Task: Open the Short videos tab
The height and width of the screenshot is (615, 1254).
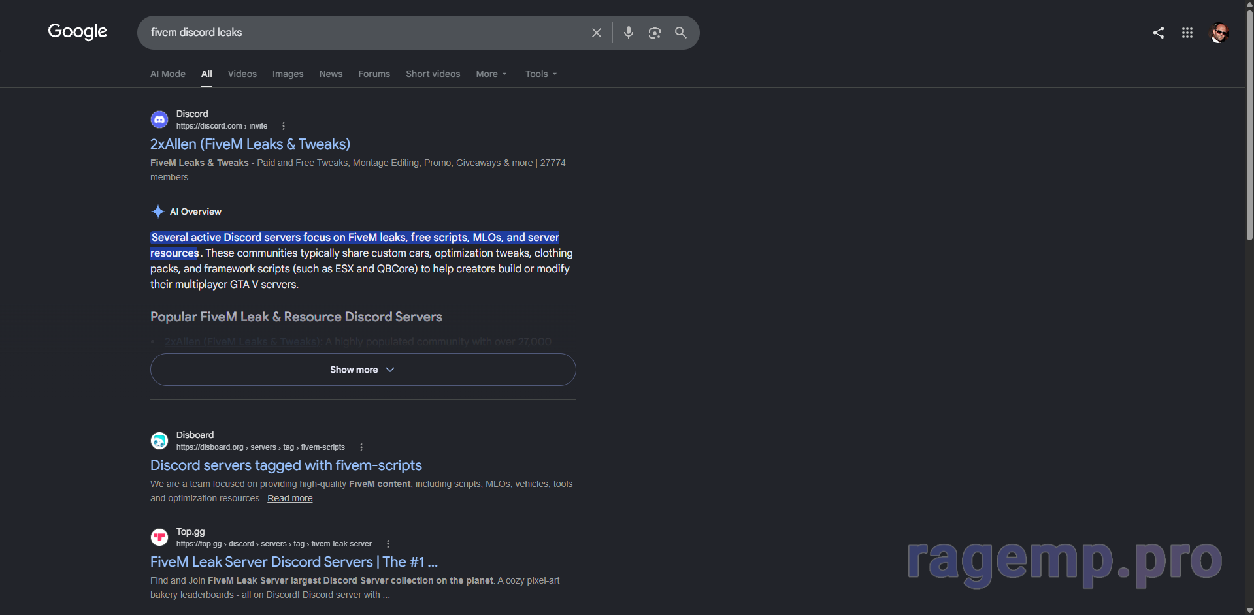Action: (433, 74)
